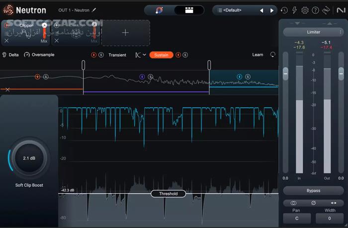Click the Soft Clip Boost knob
The width and height of the screenshot is (348, 228).
[x=29, y=158]
